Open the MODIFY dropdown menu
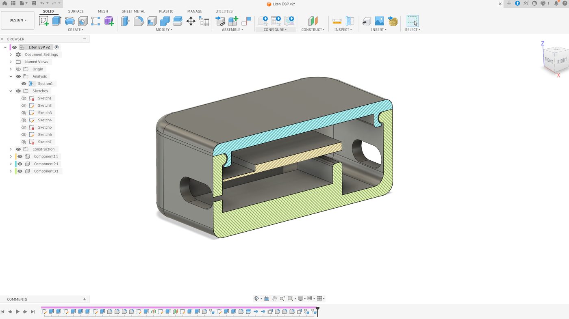 pyautogui.click(x=164, y=30)
